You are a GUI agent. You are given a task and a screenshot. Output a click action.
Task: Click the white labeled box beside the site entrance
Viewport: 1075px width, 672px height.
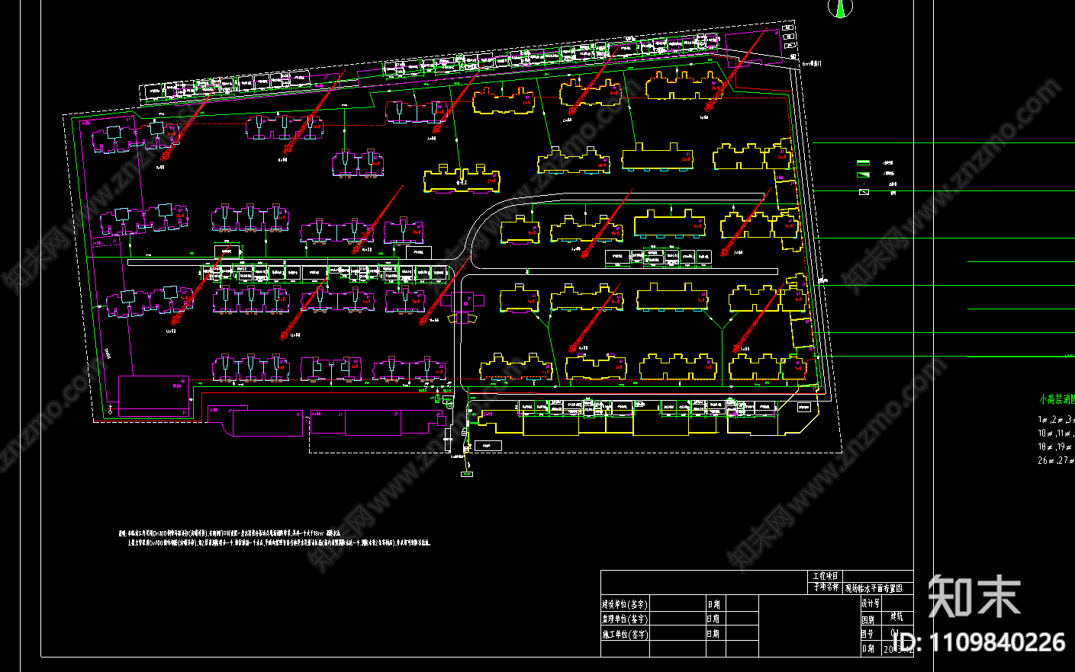click(487, 446)
